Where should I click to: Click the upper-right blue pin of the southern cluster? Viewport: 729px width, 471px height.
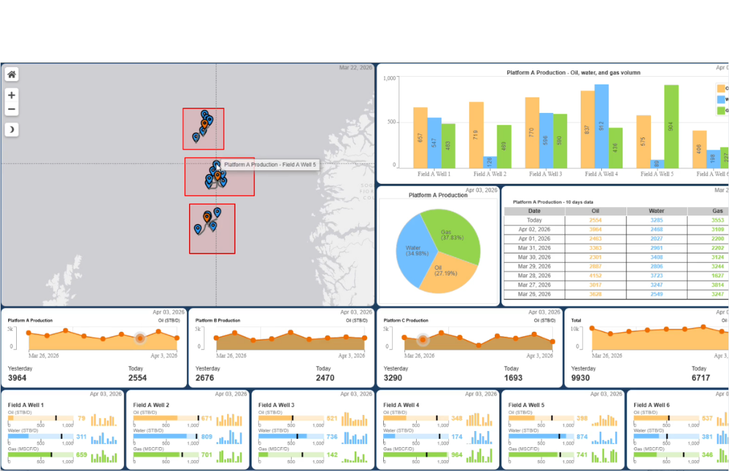(217, 212)
